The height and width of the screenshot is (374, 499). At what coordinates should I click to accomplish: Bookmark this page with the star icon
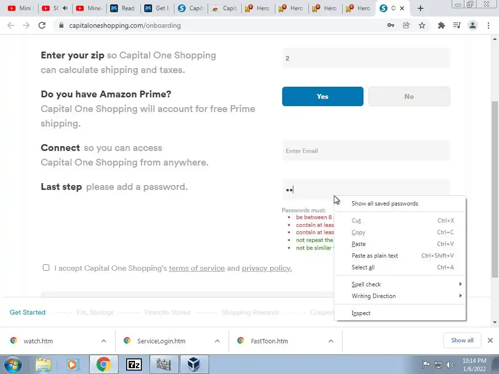[422, 25]
